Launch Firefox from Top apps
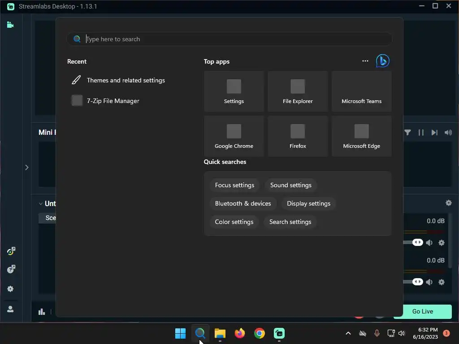The width and height of the screenshot is (459, 344). pyautogui.click(x=298, y=136)
